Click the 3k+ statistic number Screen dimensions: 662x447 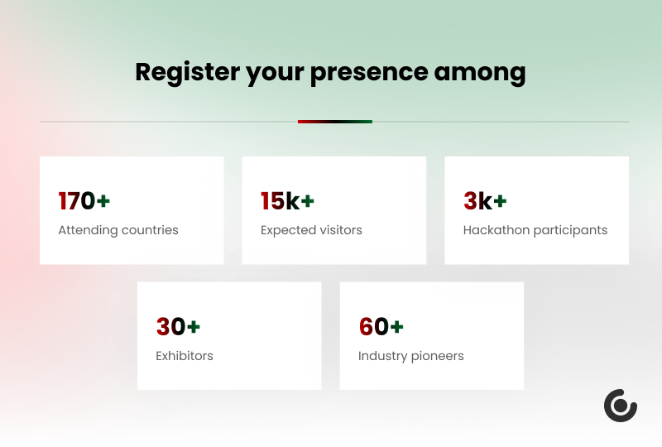[x=485, y=200]
